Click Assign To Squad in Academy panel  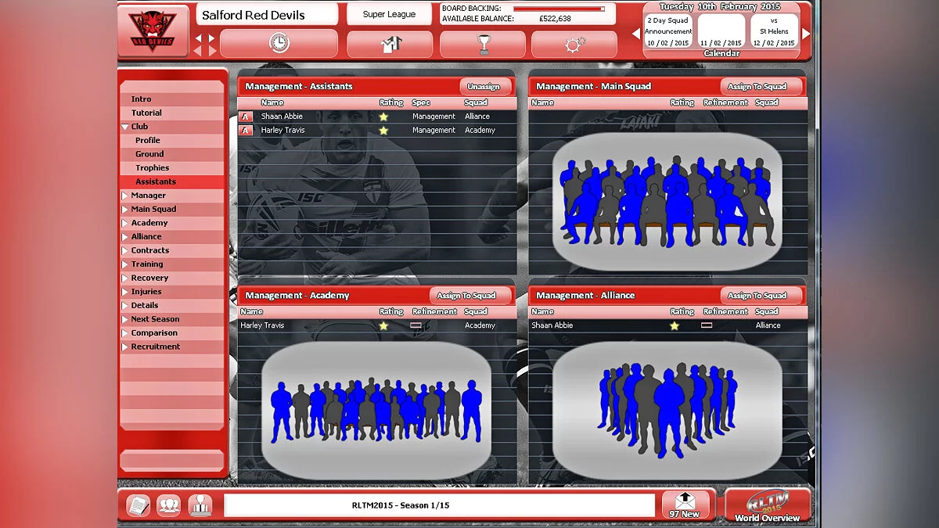[470, 296]
